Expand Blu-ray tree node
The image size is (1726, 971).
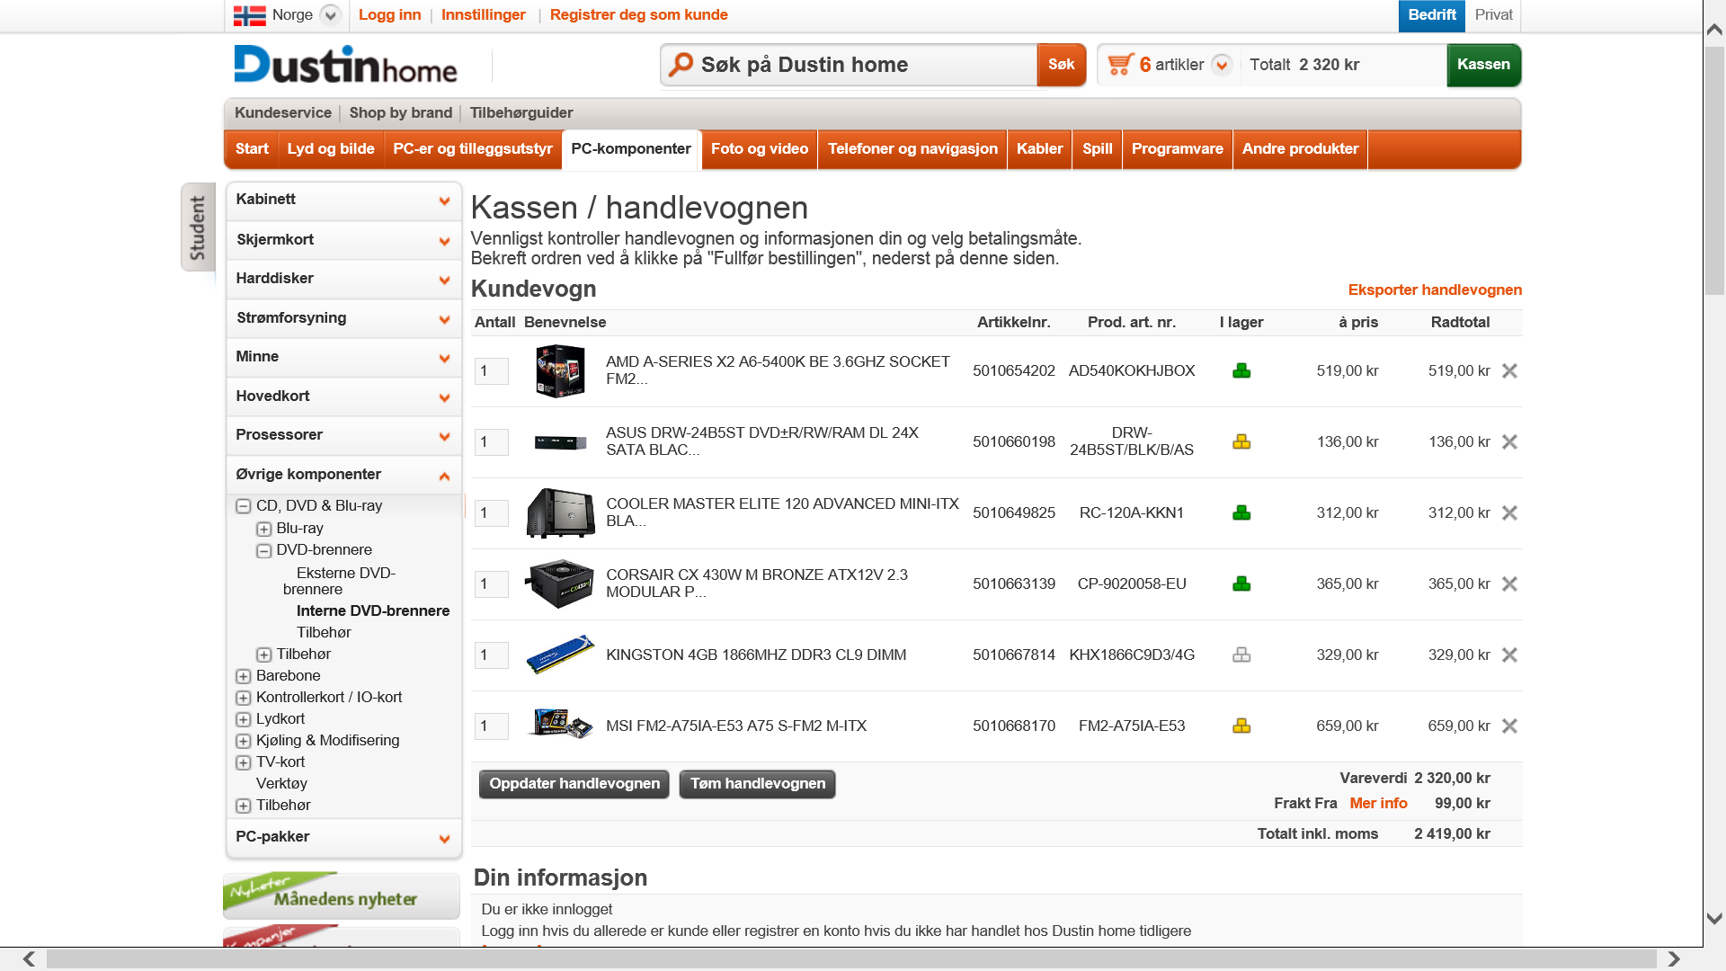pos(263,529)
